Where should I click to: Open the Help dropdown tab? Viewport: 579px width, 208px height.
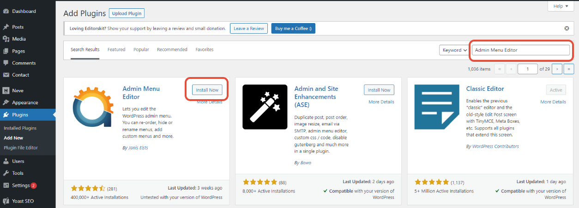(x=561, y=6)
